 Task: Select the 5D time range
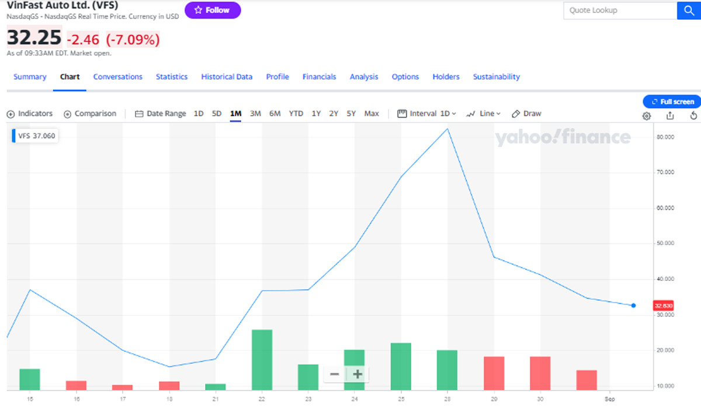(x=217, y=114)
